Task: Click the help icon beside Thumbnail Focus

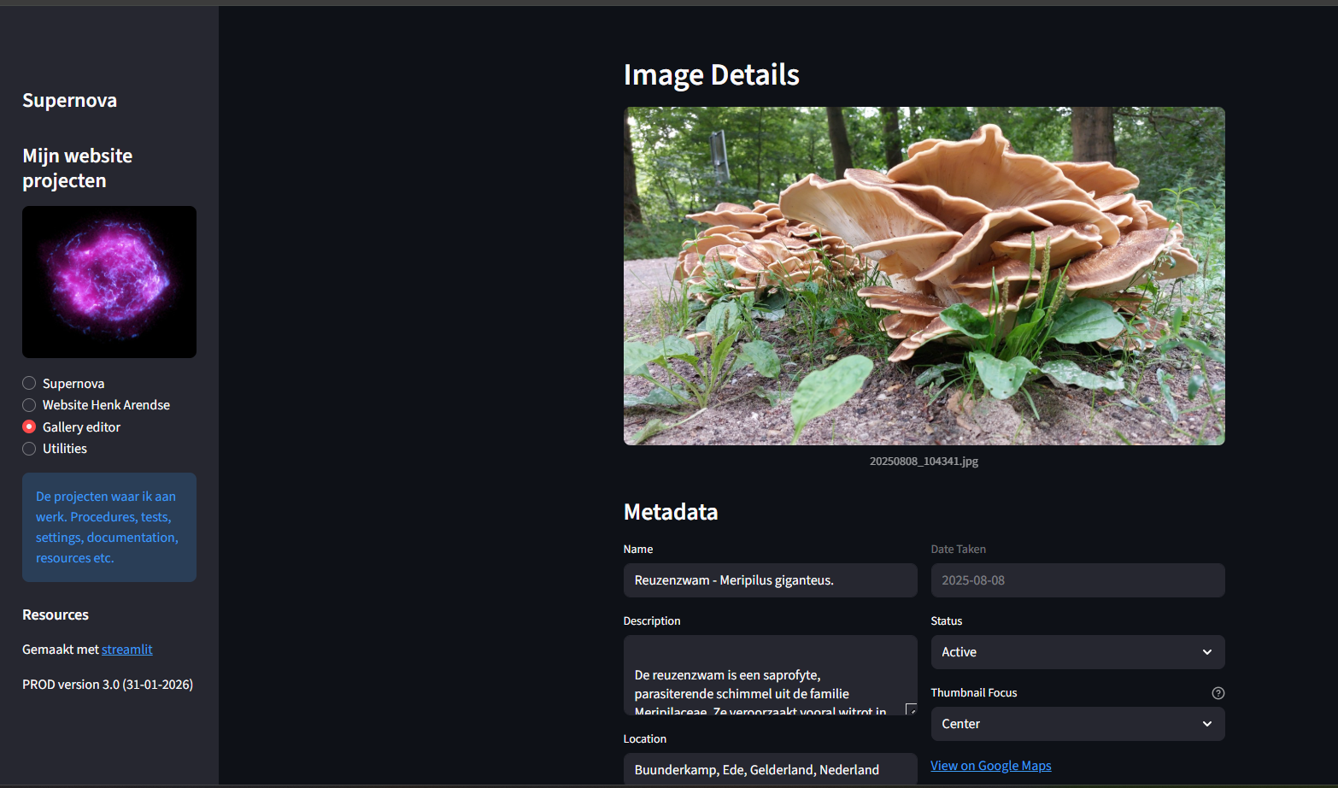Action: [x=1218, y=693]
